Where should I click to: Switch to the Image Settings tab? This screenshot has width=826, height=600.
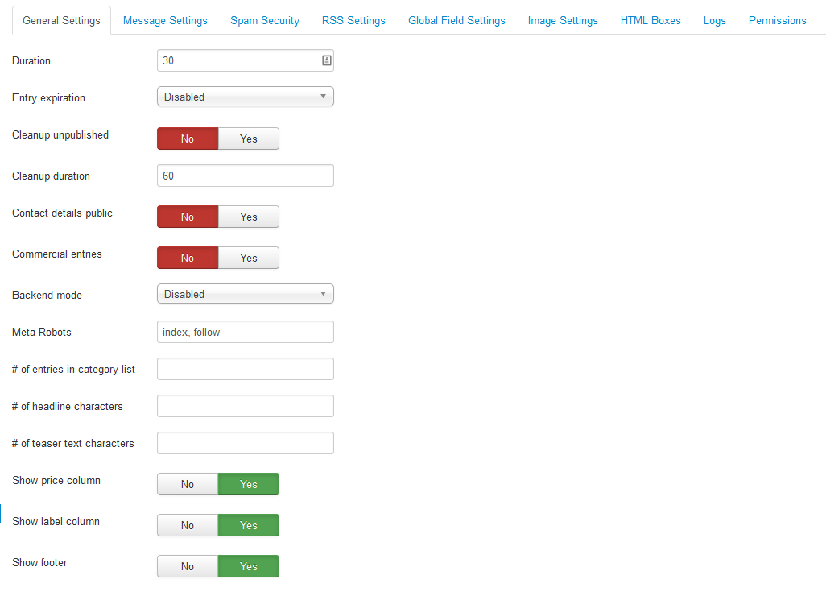point(563,20)
